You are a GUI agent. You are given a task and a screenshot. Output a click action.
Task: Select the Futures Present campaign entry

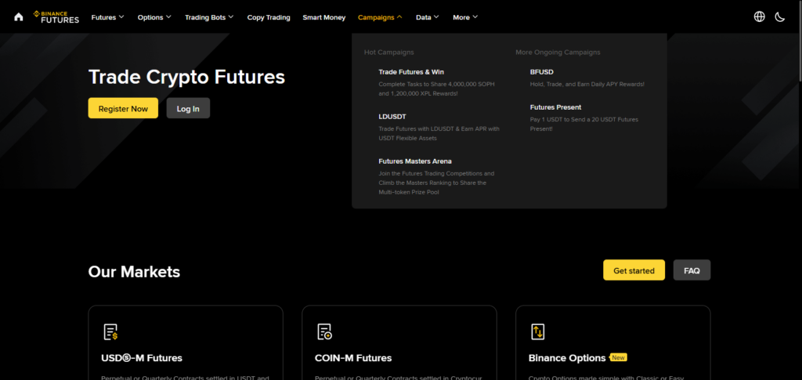[x=555, y=107]
